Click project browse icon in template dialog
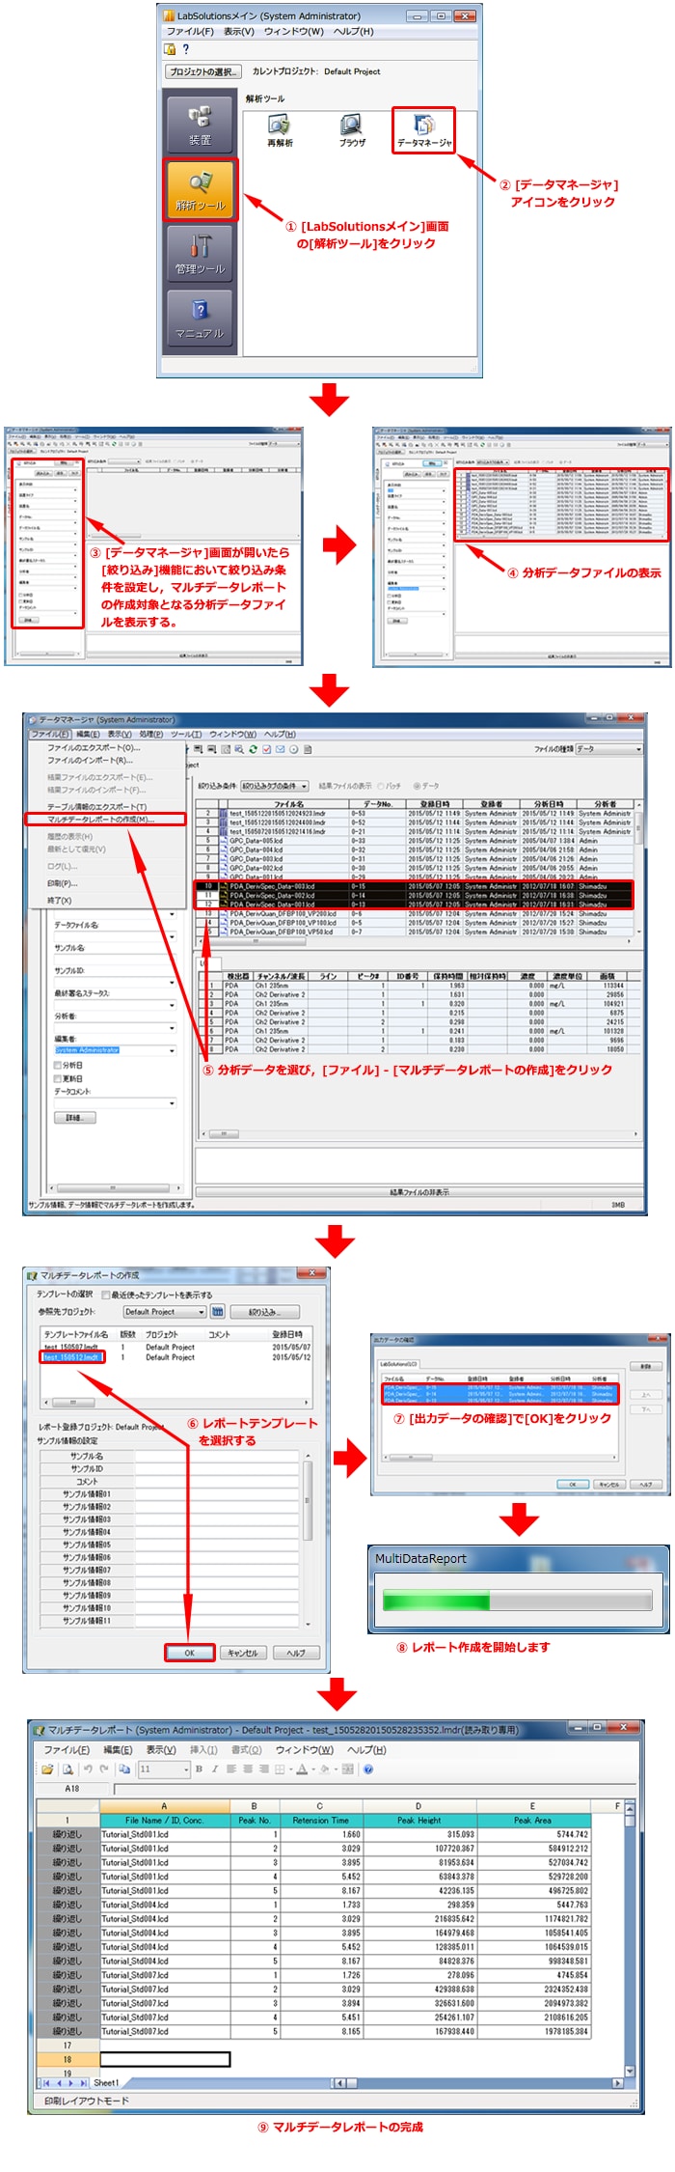The image size is (675, 2172). point(218,1312)
